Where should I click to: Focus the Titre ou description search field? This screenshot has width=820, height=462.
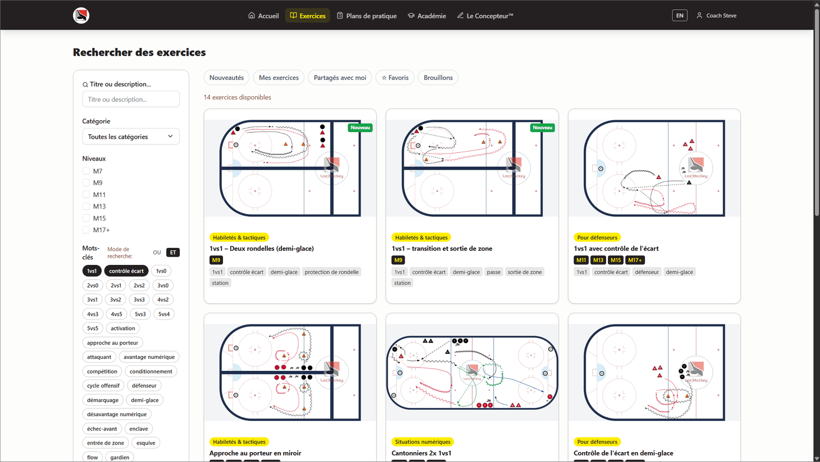point(131,99)
